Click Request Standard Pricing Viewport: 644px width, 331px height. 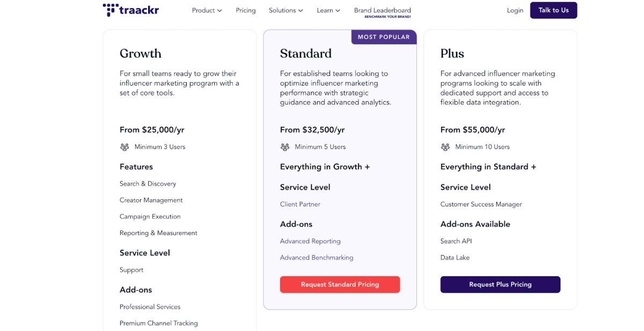click(340, 284)
